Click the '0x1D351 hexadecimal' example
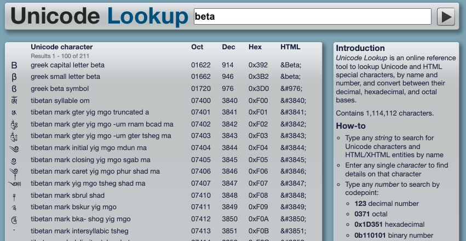This screenshot has width=466, height=241. (x=390, y=225)
